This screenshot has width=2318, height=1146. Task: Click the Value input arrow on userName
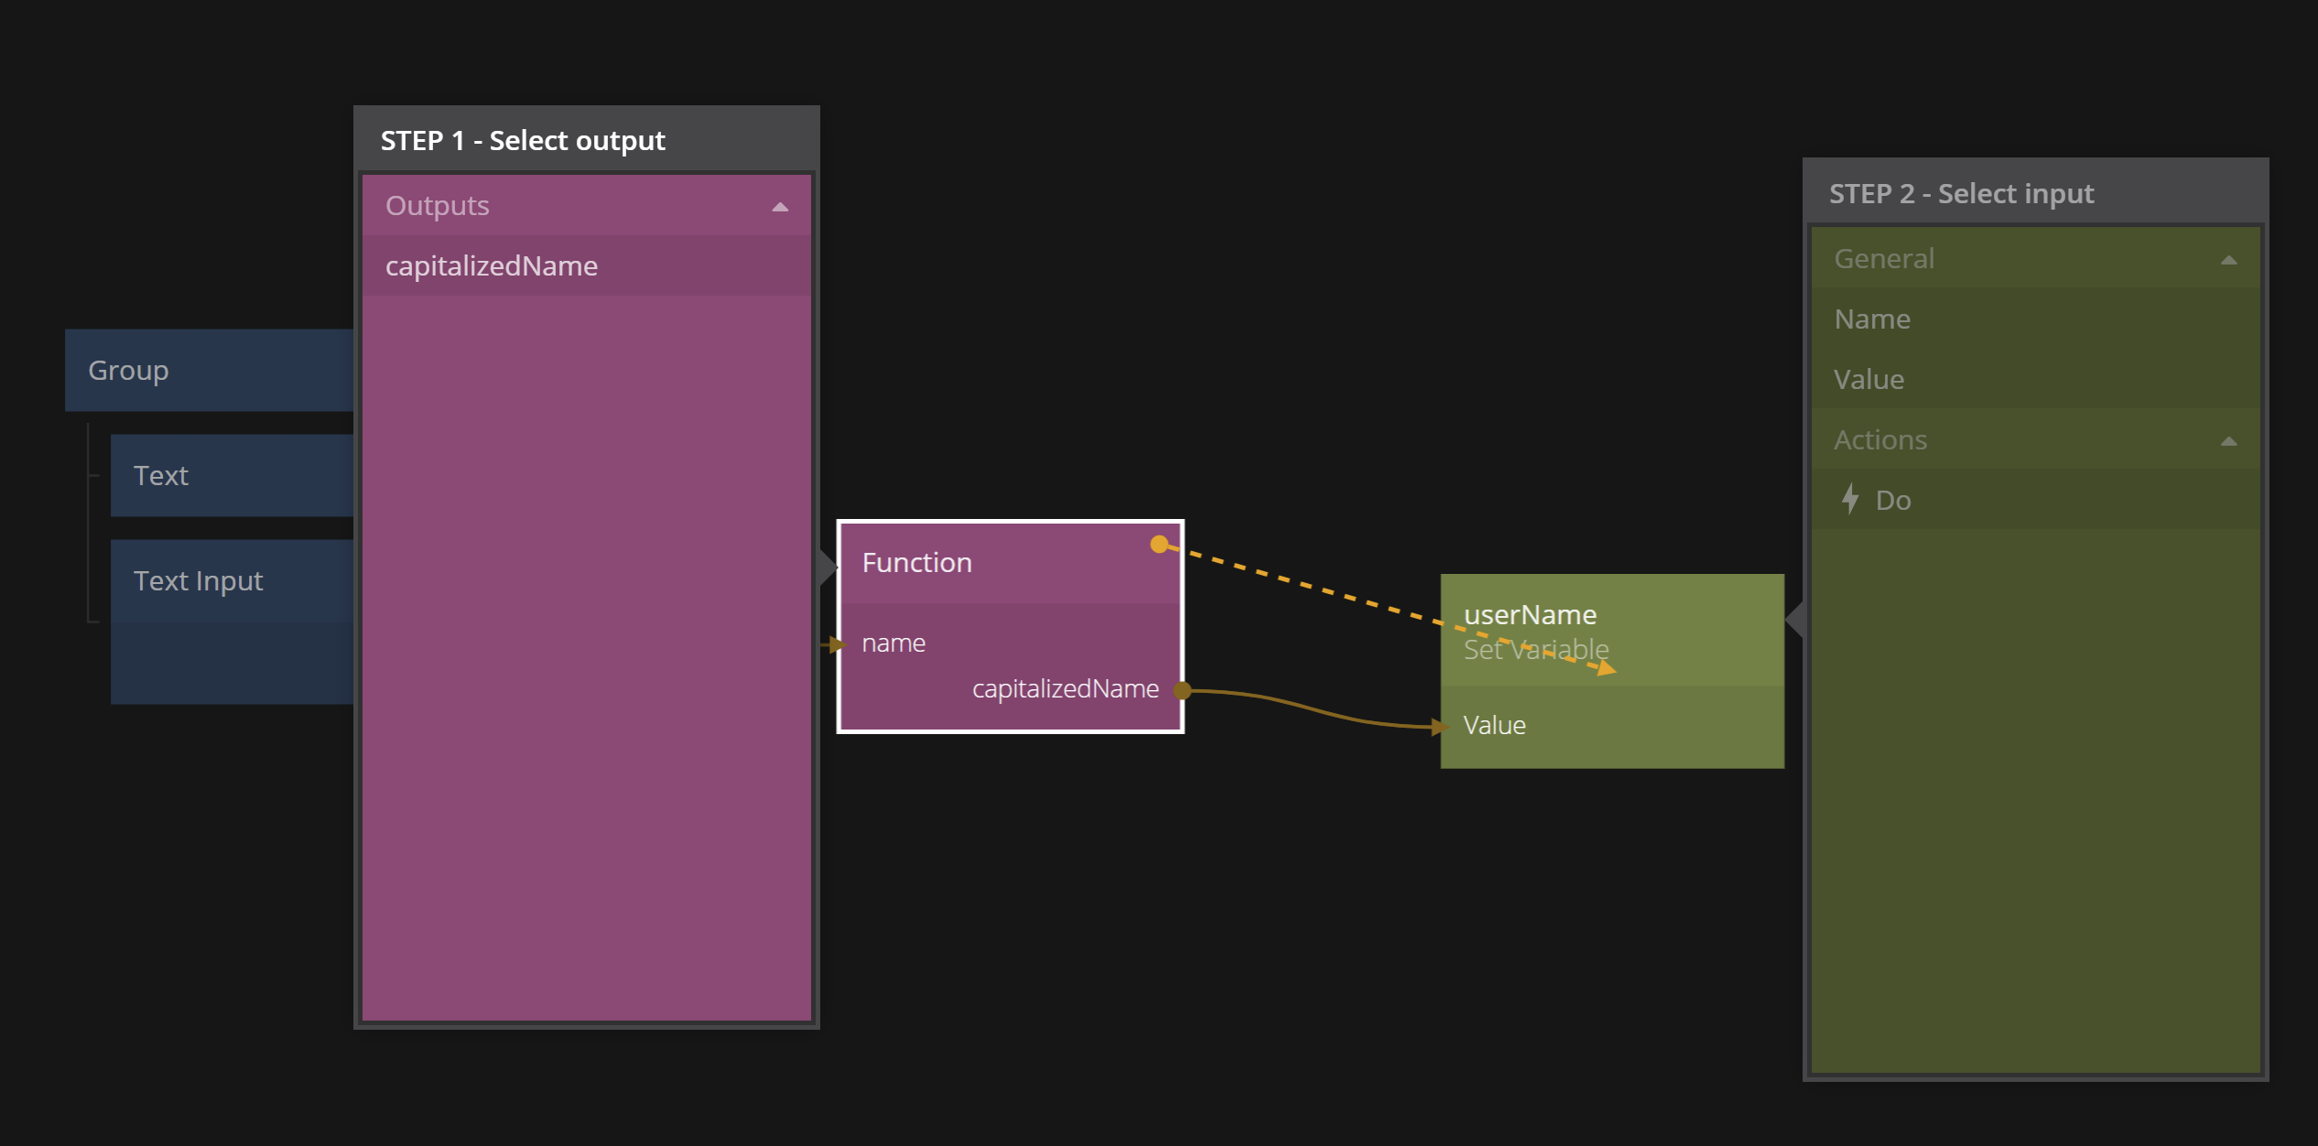tap(1440, 727)
